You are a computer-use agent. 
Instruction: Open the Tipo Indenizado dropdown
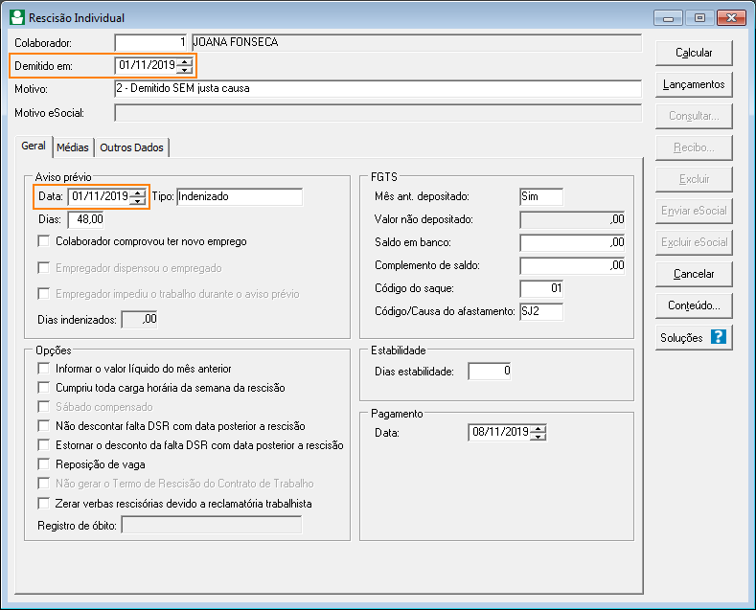coord(240,196)
